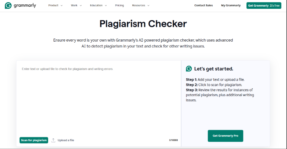
Task: Click Grammarly G icon beside Let's get started
Action: pos(189,69)
